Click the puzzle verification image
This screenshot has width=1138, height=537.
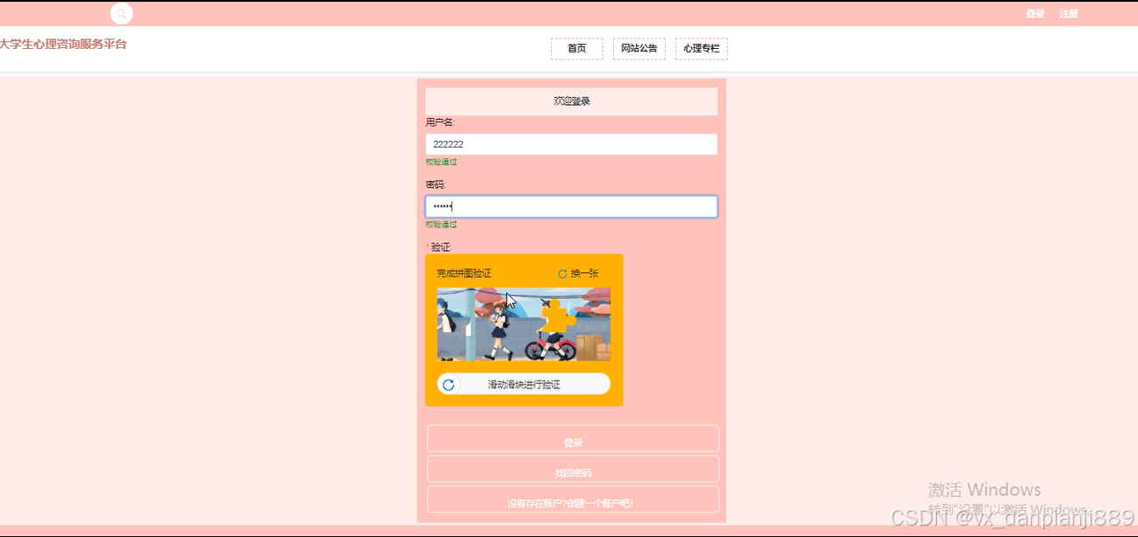pos(524,324)
